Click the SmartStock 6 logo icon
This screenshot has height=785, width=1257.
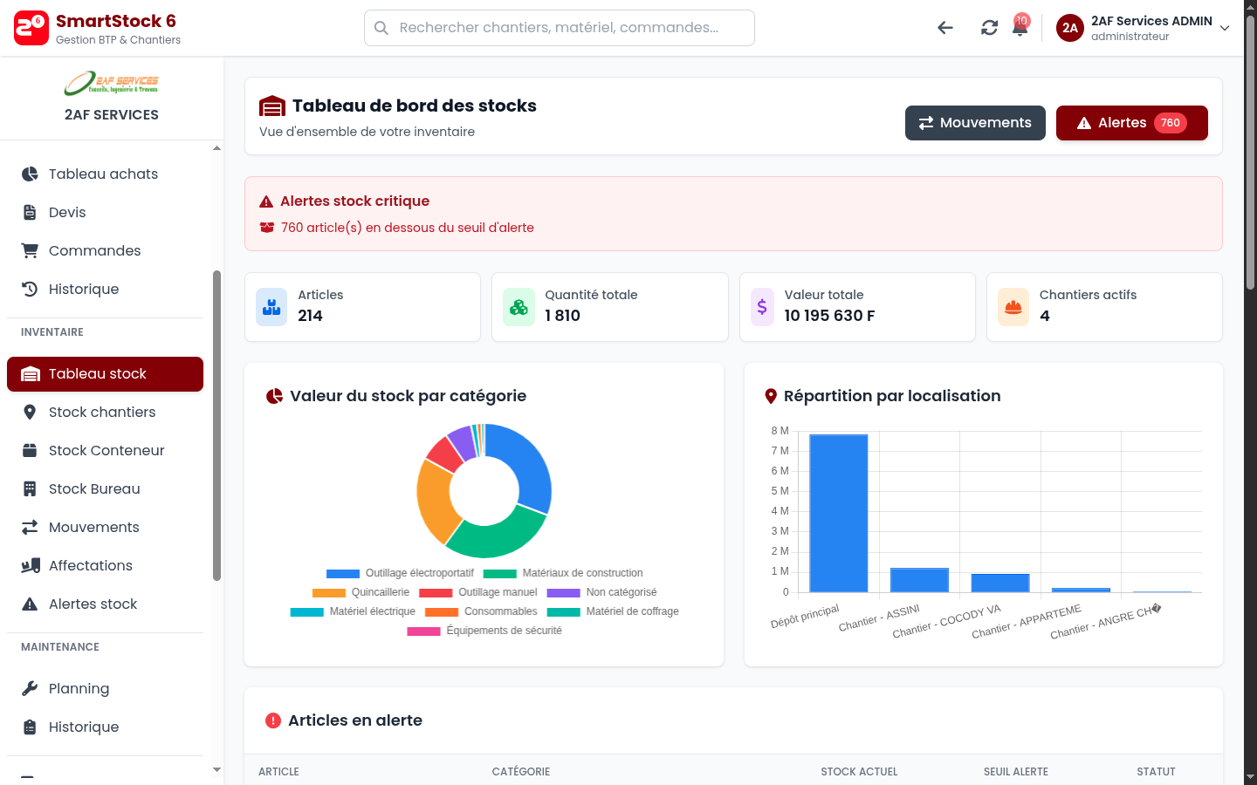pyautogui.click(x=31, y=28)
